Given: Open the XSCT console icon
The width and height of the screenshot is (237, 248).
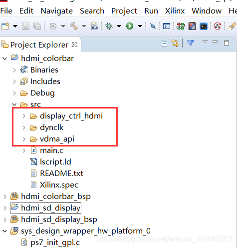Looking at the screenshot, I should 204,26.
